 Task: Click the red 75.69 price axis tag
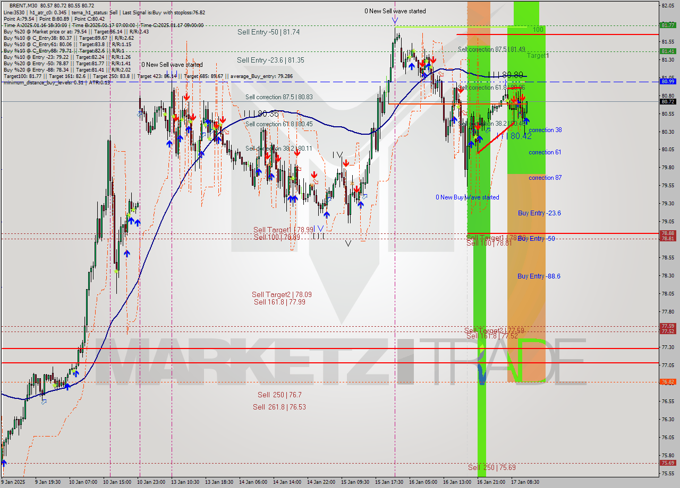coord(668,463)
